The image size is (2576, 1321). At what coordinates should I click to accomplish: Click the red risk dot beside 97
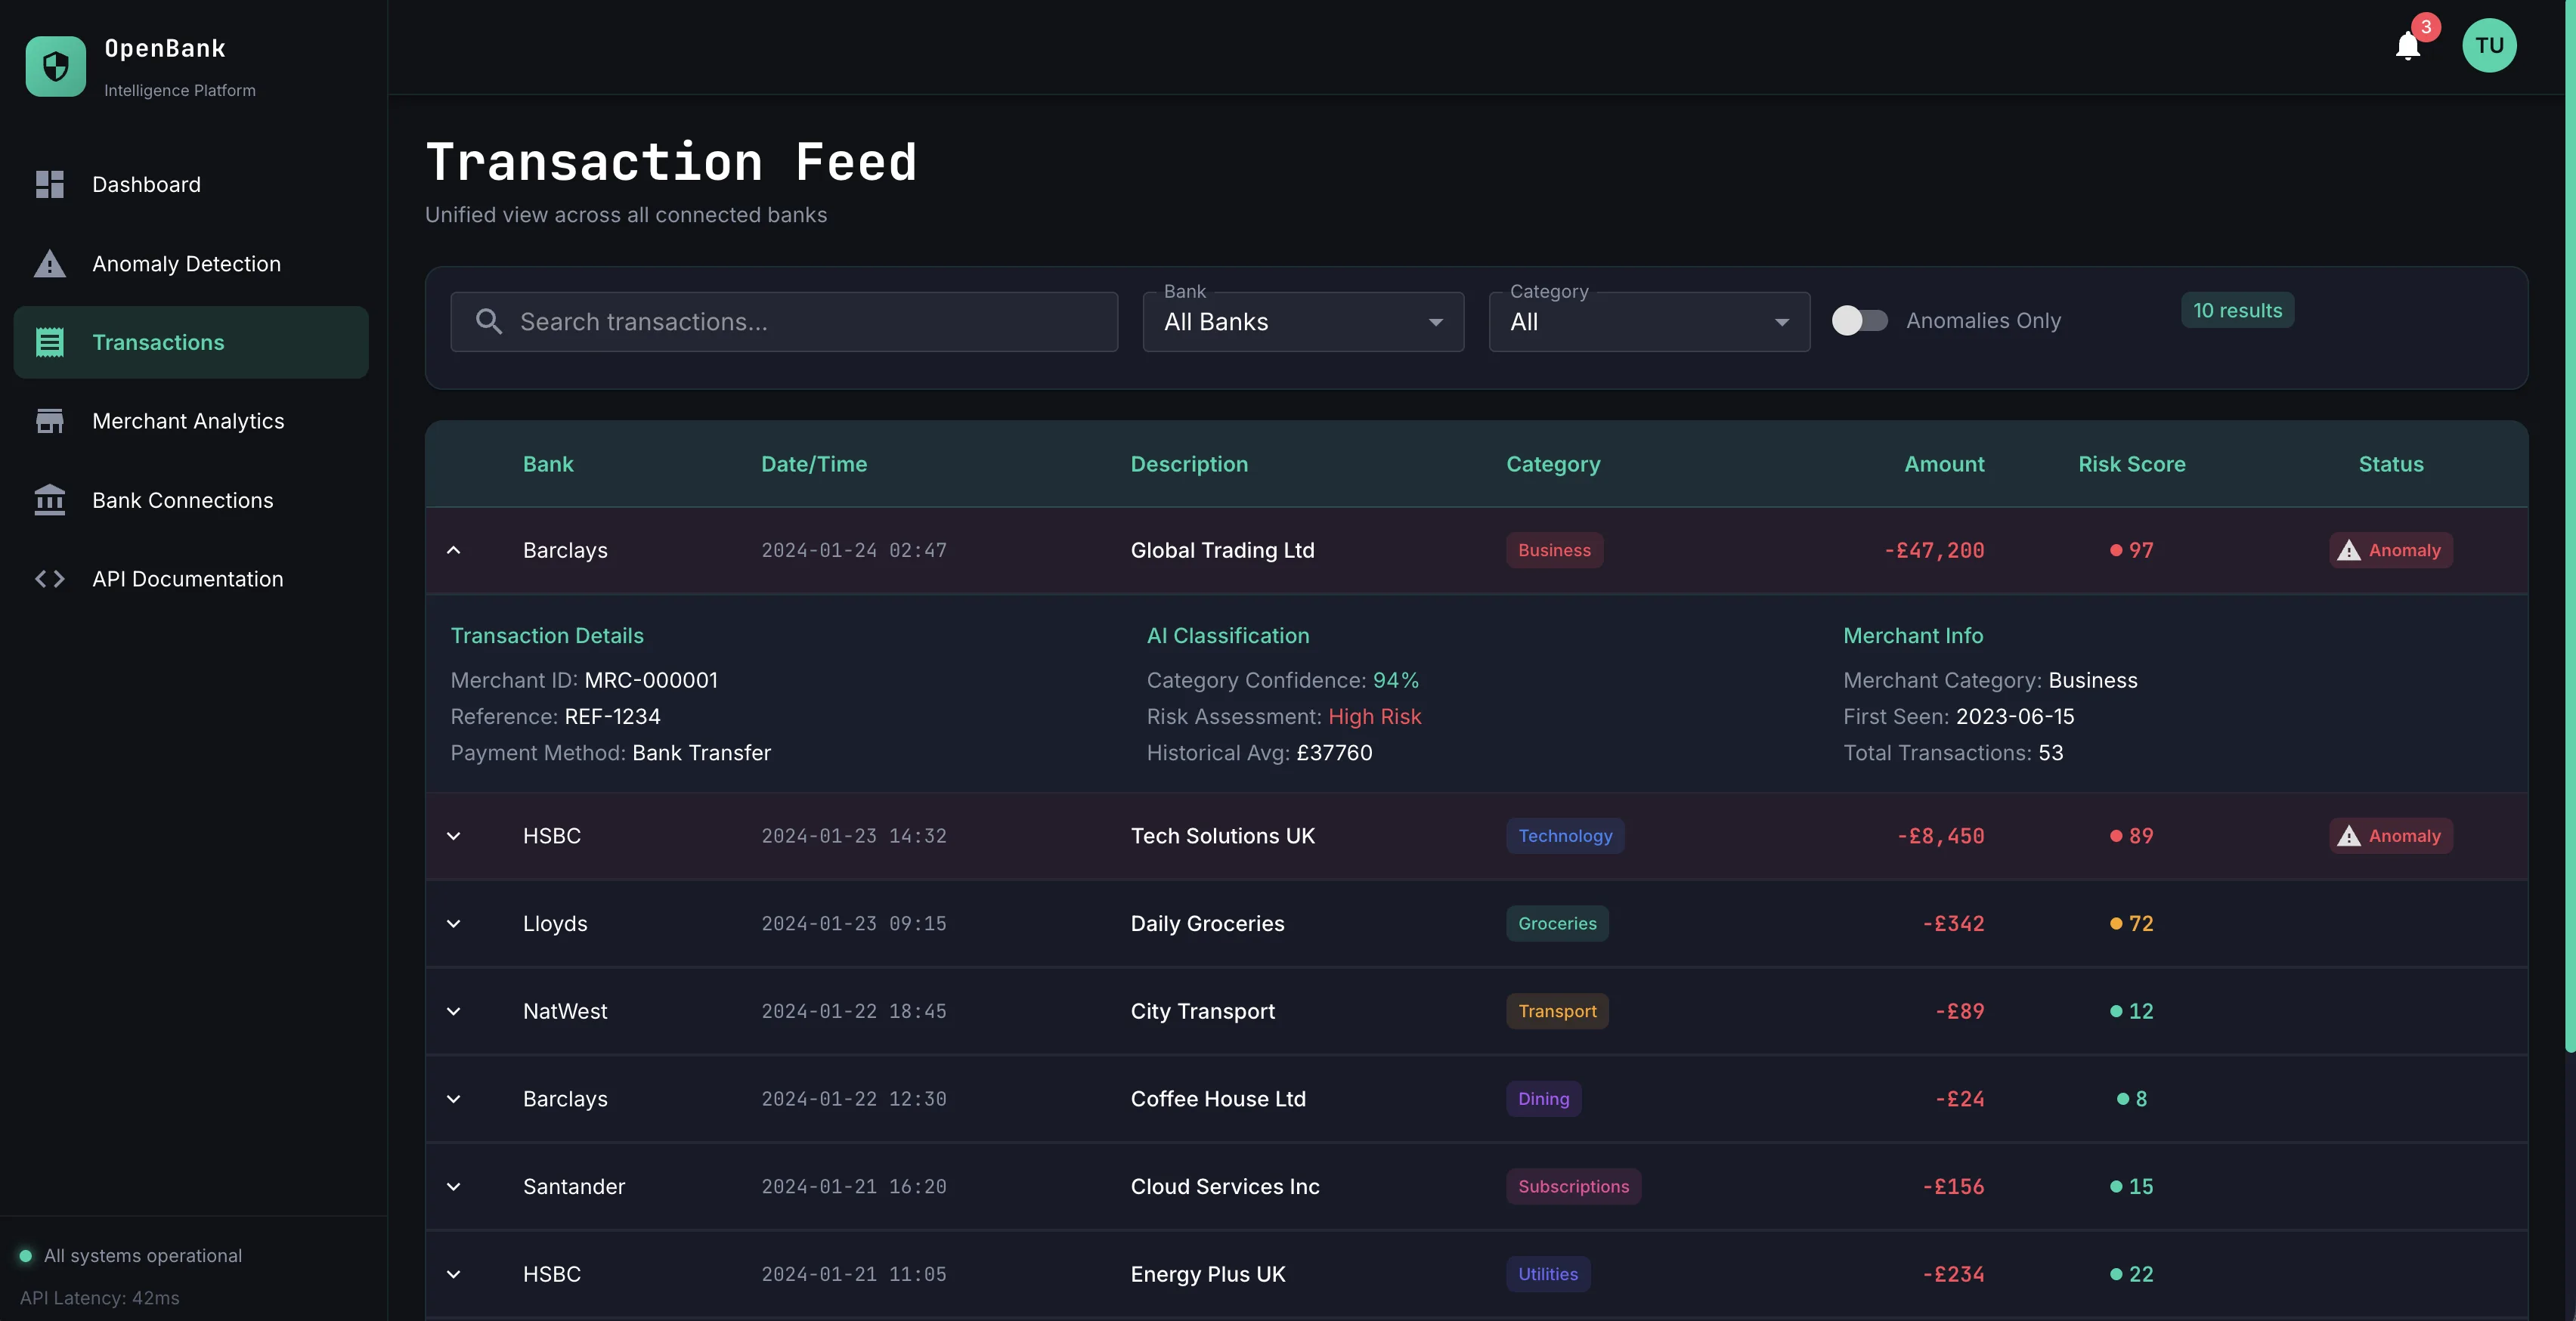pos(2116,550)
